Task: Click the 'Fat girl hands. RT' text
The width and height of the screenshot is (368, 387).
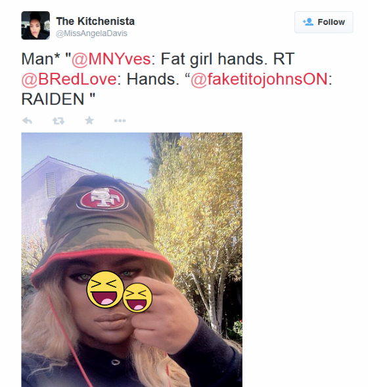Action: click(227, 59)
